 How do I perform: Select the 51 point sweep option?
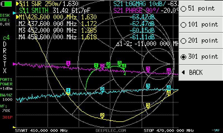[201, 8]
